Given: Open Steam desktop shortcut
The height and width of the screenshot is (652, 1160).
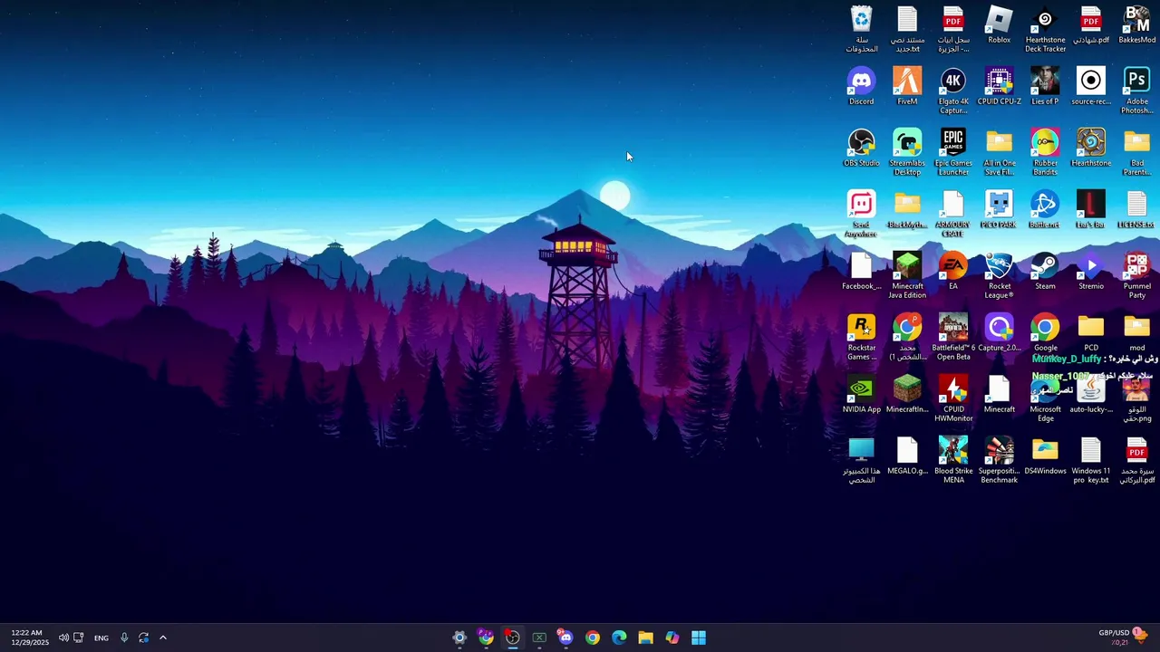Looking at the screenshot, I should point(1045,271).
